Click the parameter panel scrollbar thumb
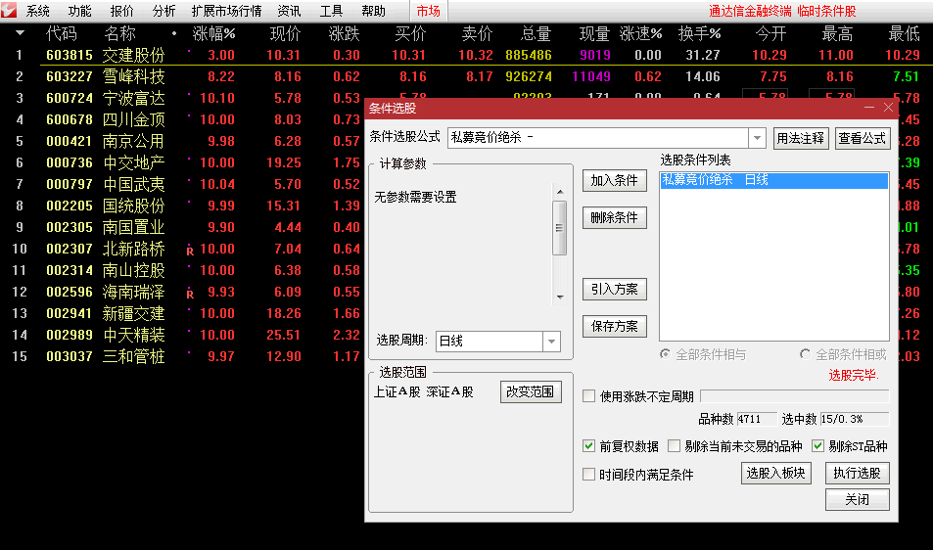933x550 pixels. click(559, 228)
